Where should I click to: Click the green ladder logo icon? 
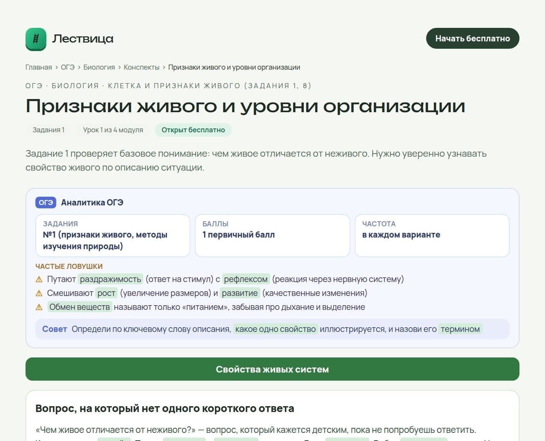(36, 39)
